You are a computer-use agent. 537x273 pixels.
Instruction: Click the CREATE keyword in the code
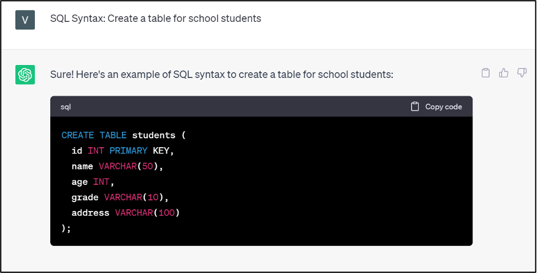point(77,135)
